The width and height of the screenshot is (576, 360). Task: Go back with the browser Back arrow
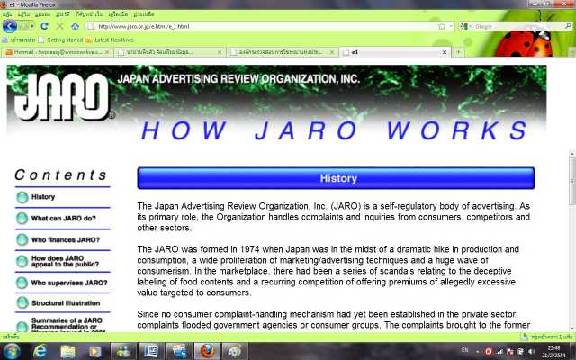(x=10, y=26)
